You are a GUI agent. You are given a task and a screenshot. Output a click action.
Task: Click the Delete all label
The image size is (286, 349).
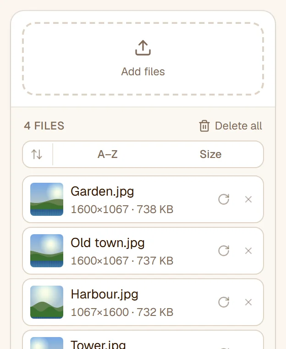pos(238,126)
